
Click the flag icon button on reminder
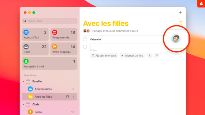pos(157,55)
